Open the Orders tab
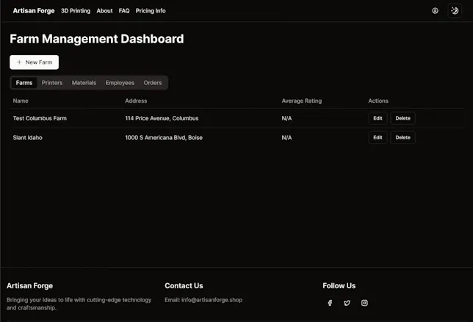This screenshot has width=473, height=322. [153, 83]
